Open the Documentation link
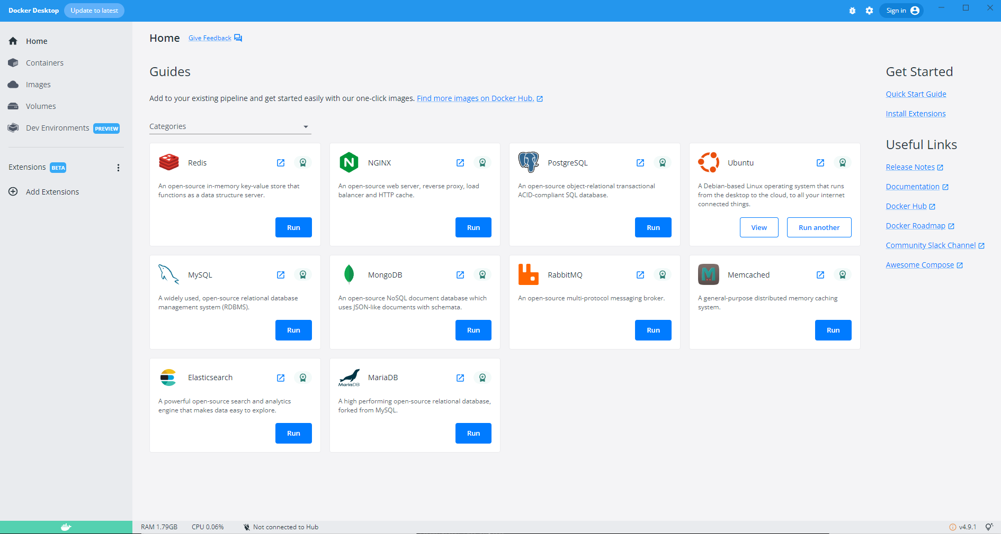This screenshot has width=1001, height=534. [917, 187]
